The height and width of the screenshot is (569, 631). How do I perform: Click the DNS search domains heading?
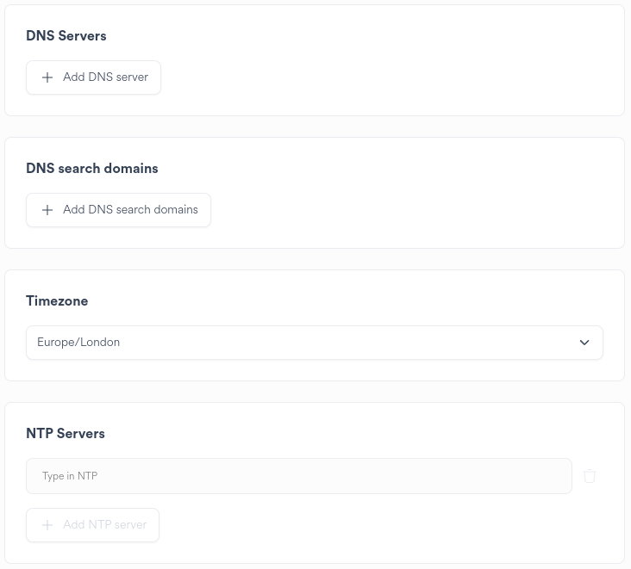tap(92, 169)
